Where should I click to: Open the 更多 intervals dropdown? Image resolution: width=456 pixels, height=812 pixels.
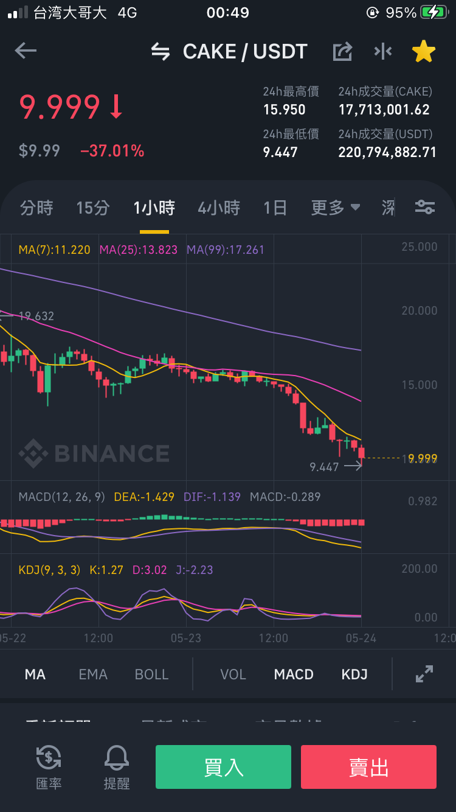pyautogui.click(x=336, y=208)
